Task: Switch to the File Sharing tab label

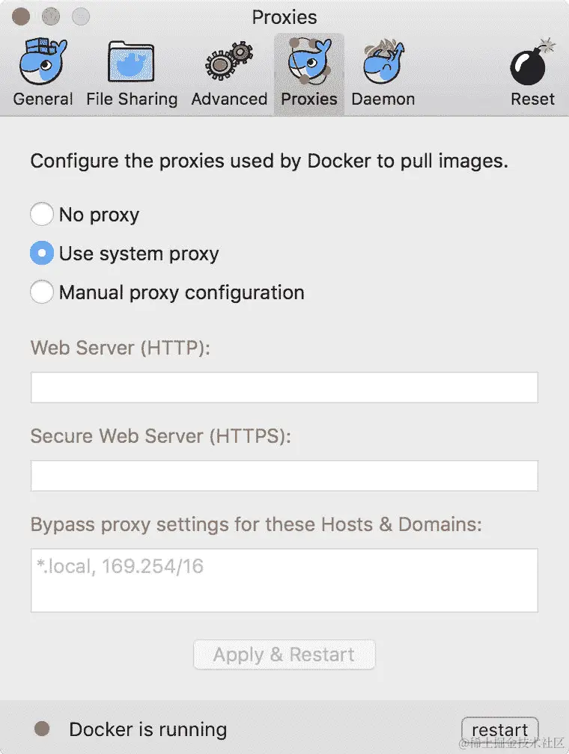Action: pos(132,99)
